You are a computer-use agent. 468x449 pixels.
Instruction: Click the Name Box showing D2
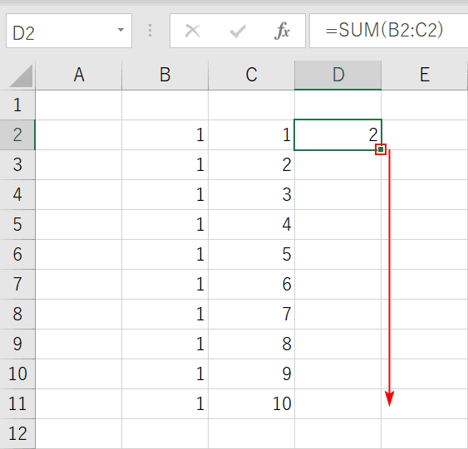click(x=69, y=31)
